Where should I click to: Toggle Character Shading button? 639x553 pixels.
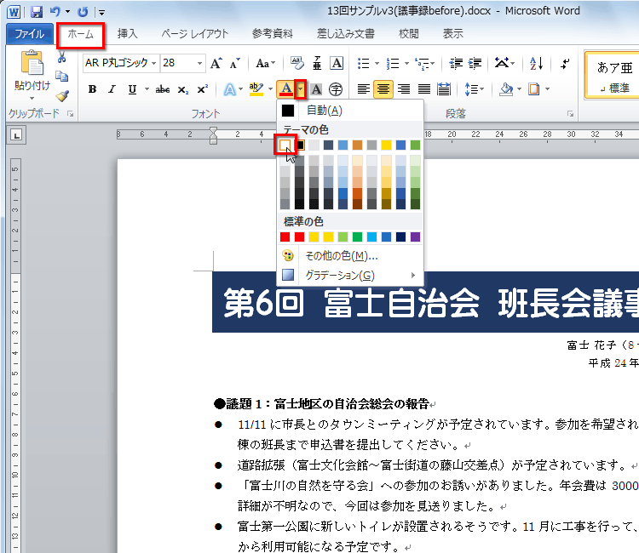pos(316,89)
